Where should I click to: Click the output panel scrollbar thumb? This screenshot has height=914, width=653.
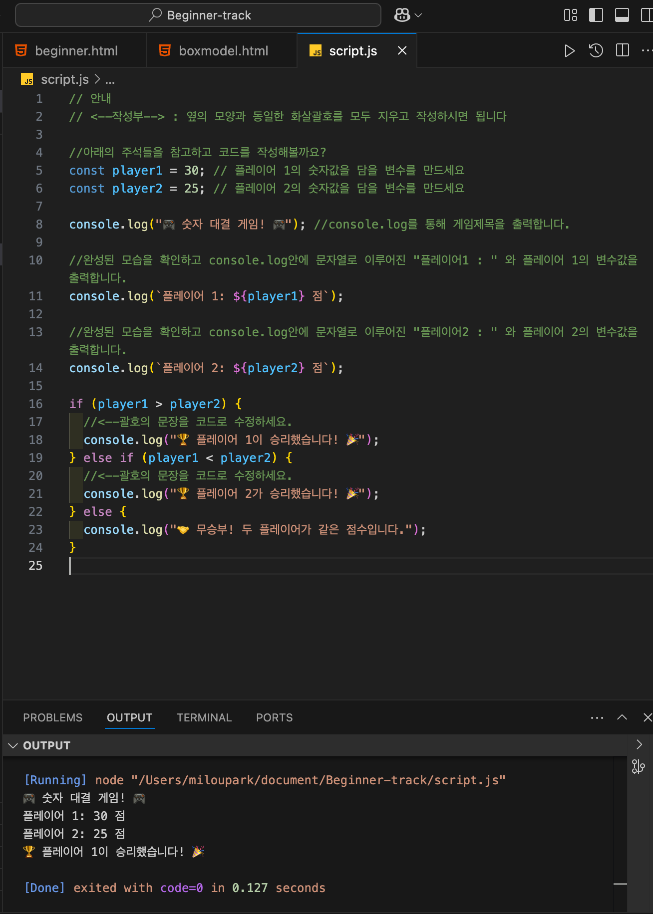pyautogui.click(x=620, y=884)
